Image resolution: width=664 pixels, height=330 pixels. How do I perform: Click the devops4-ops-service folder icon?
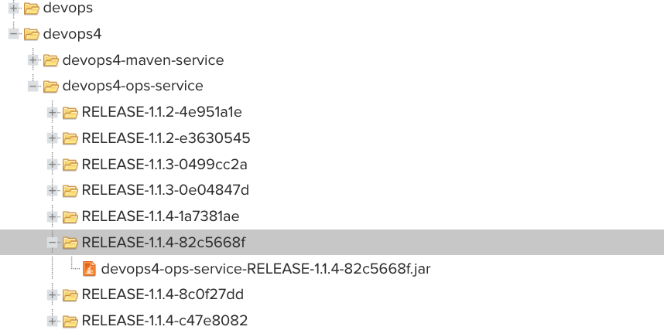51,87
